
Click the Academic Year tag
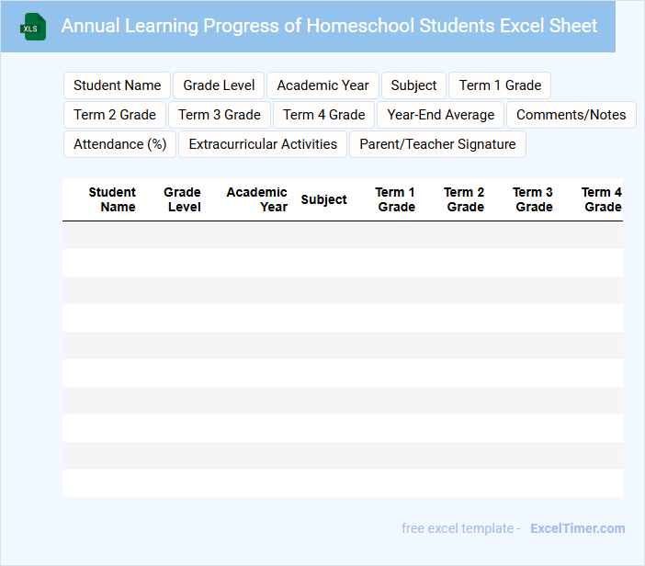(322, 85)
